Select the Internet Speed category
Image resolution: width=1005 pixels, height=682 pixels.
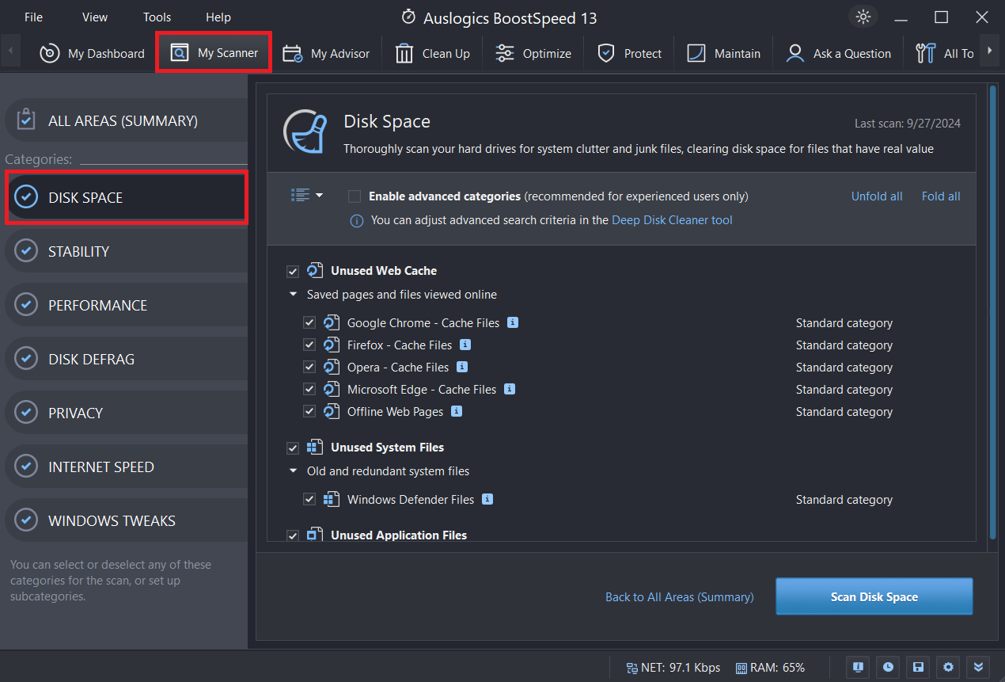click(x=126, y=467)
